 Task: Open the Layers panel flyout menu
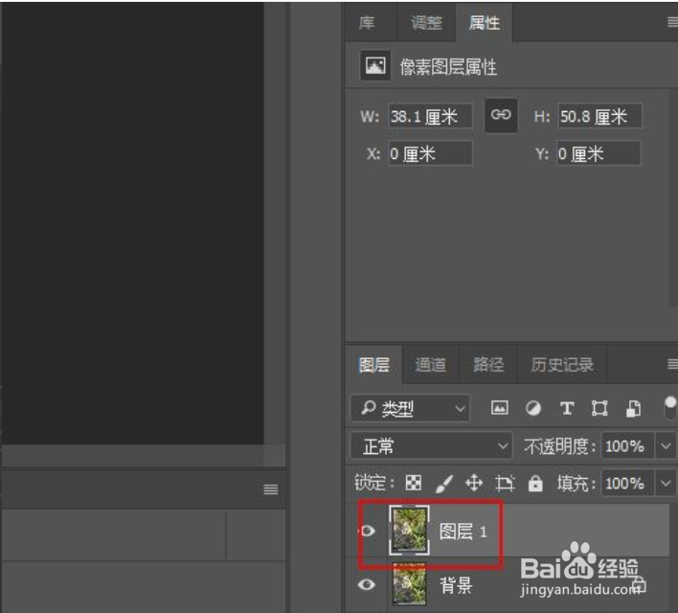pyautogui.click(x=672, y=364)
